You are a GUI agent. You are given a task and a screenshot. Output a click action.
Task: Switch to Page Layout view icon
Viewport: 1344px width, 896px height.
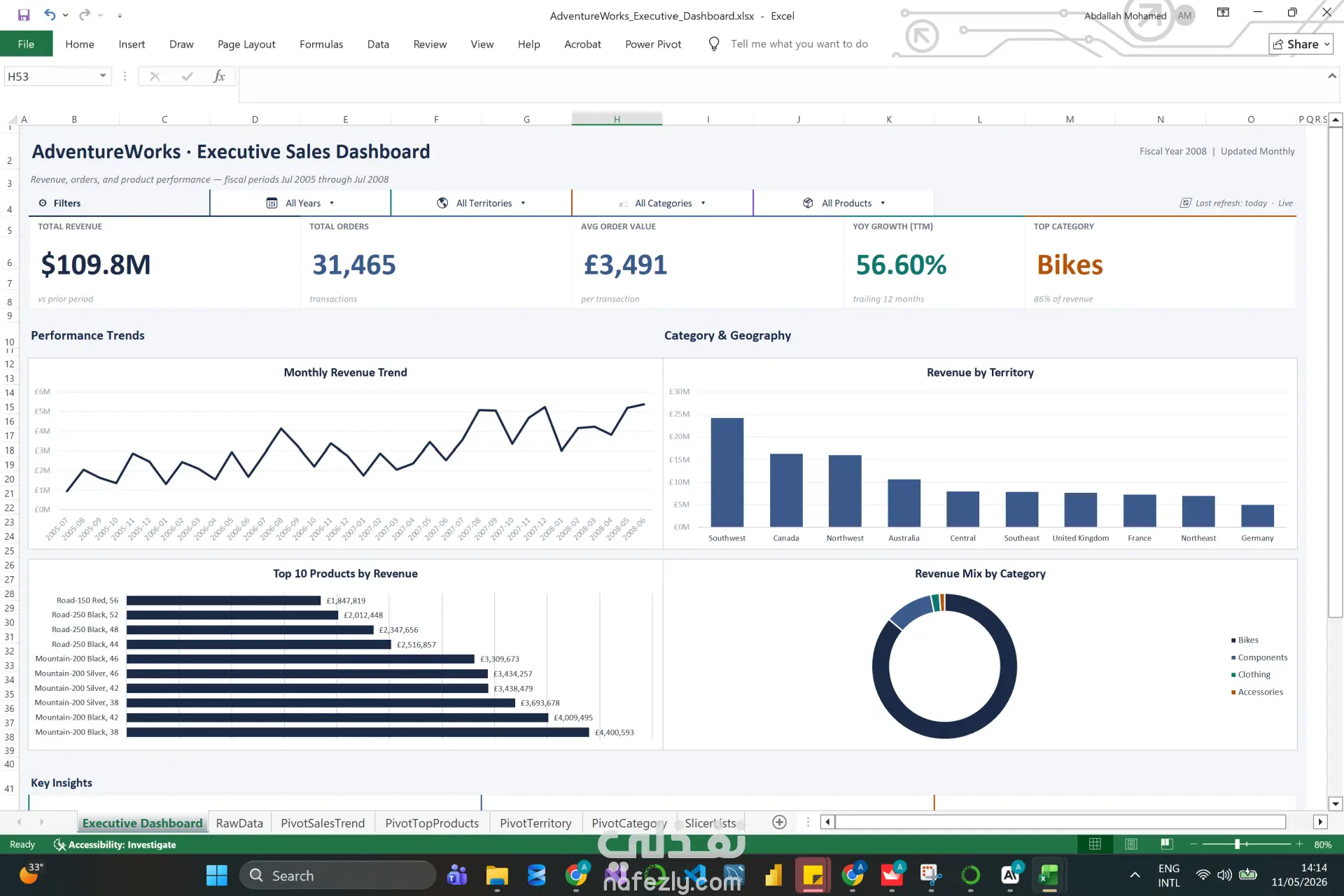1130,844
